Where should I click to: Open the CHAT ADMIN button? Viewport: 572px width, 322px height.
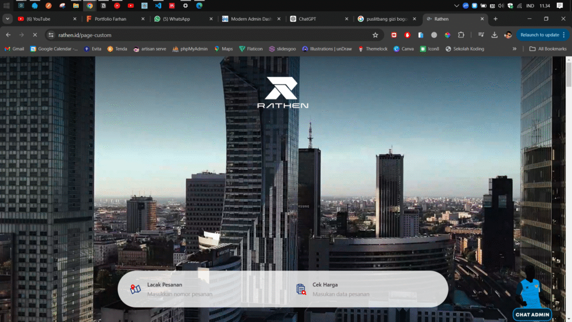click(x=532, y=315)
